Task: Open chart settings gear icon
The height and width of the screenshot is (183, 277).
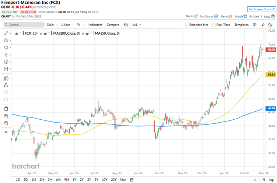Action: coord(255,25)
